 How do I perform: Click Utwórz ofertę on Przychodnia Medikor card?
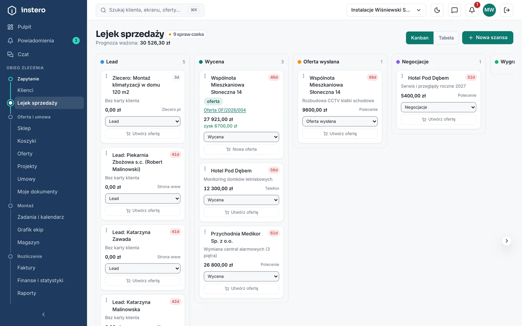click(x=241, y=289)
